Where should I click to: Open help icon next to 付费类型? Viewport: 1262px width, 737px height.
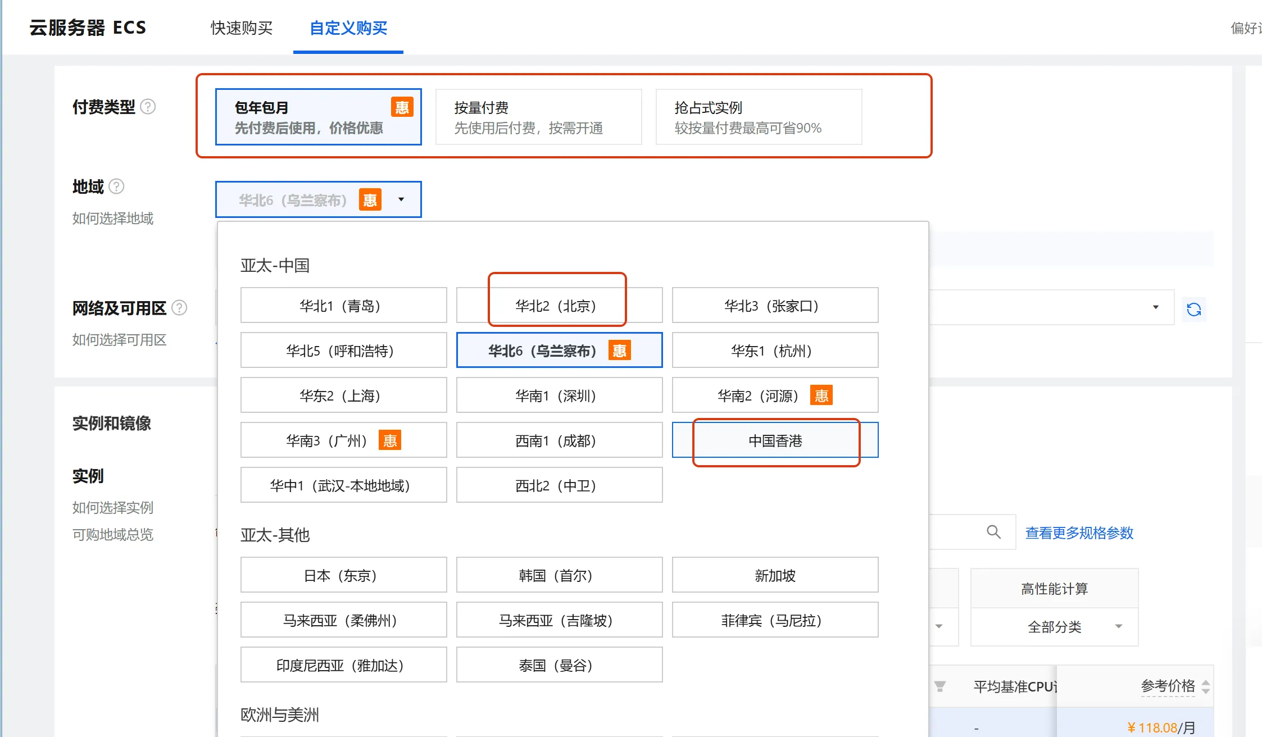[148, 107]
